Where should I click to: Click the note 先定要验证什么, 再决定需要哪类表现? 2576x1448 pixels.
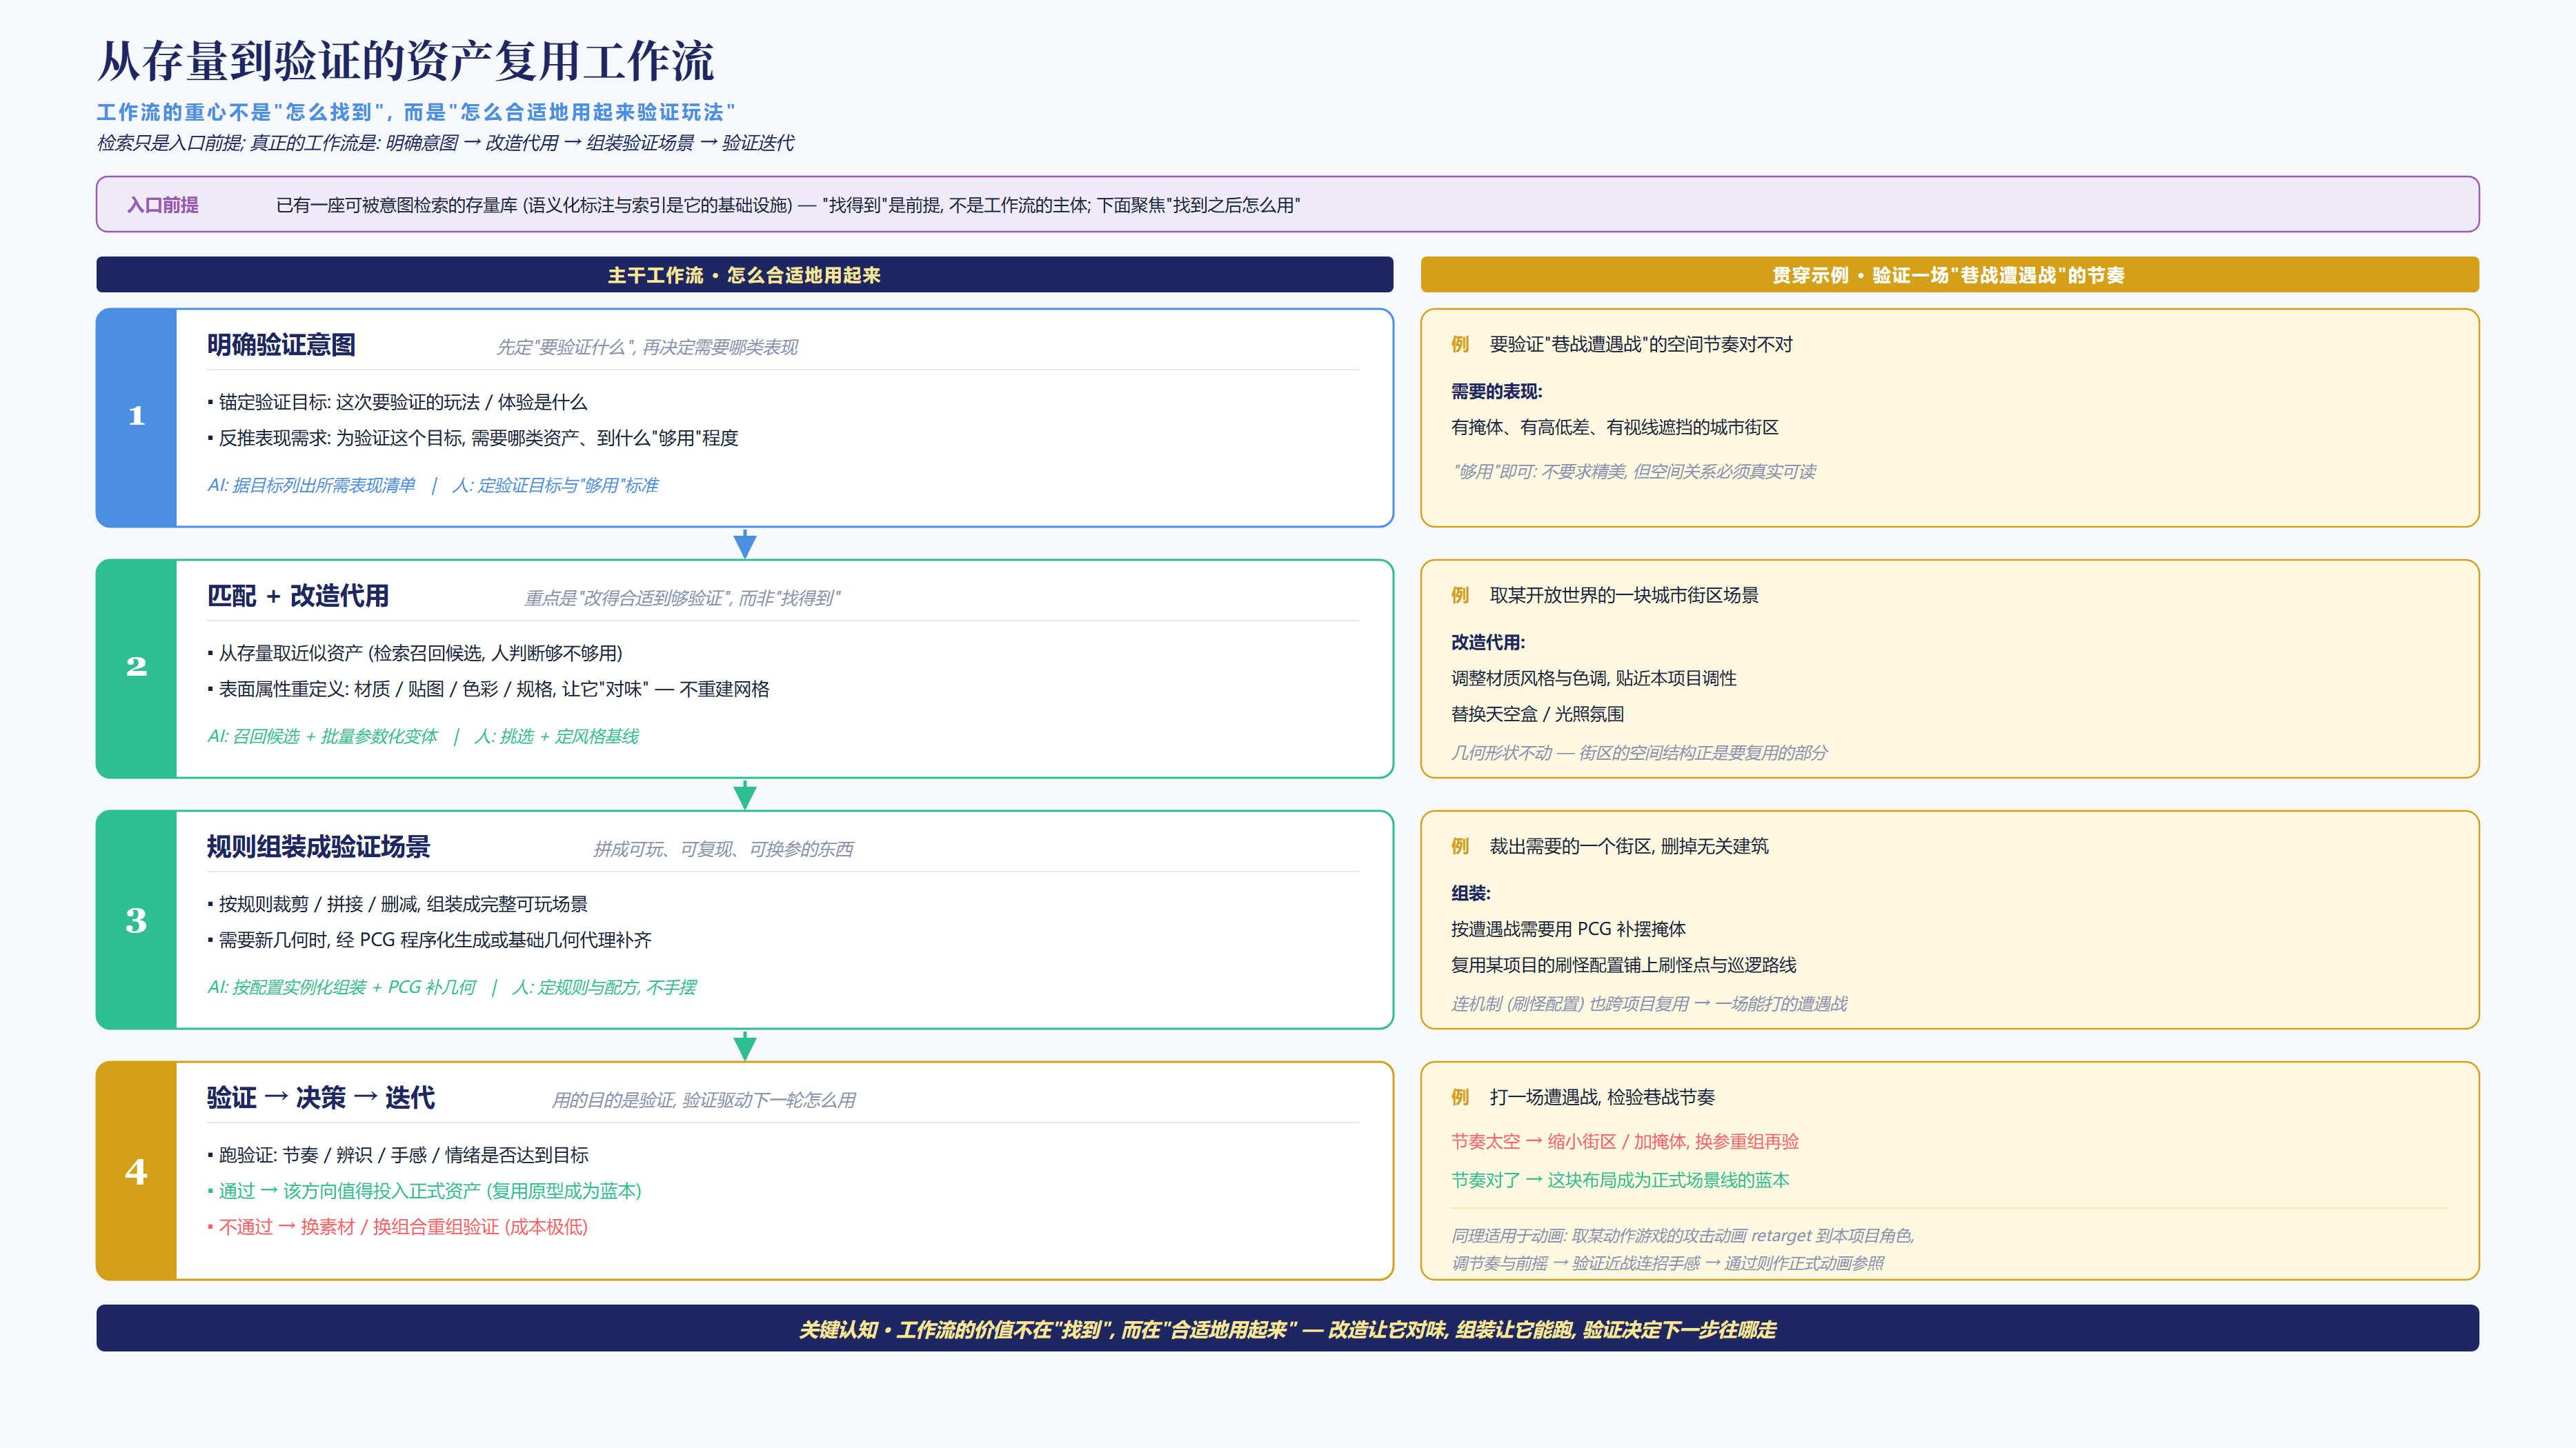[x=647, y=347]
